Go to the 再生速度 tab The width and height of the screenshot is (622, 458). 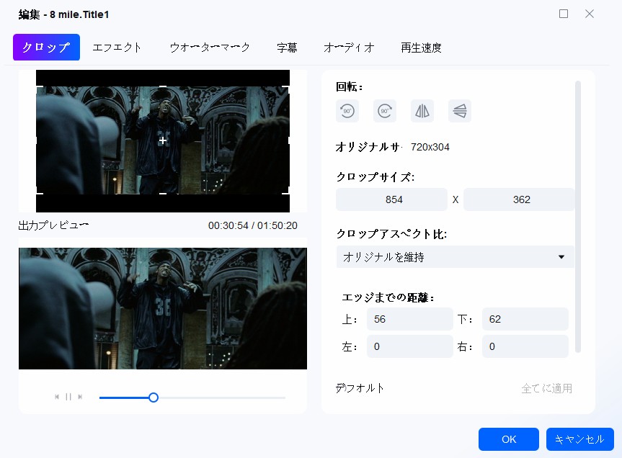pos(422,48)
